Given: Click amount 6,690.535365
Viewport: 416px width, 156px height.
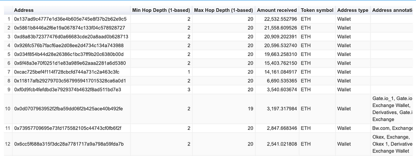Looking at the screenshot, I should coord(282,81).
